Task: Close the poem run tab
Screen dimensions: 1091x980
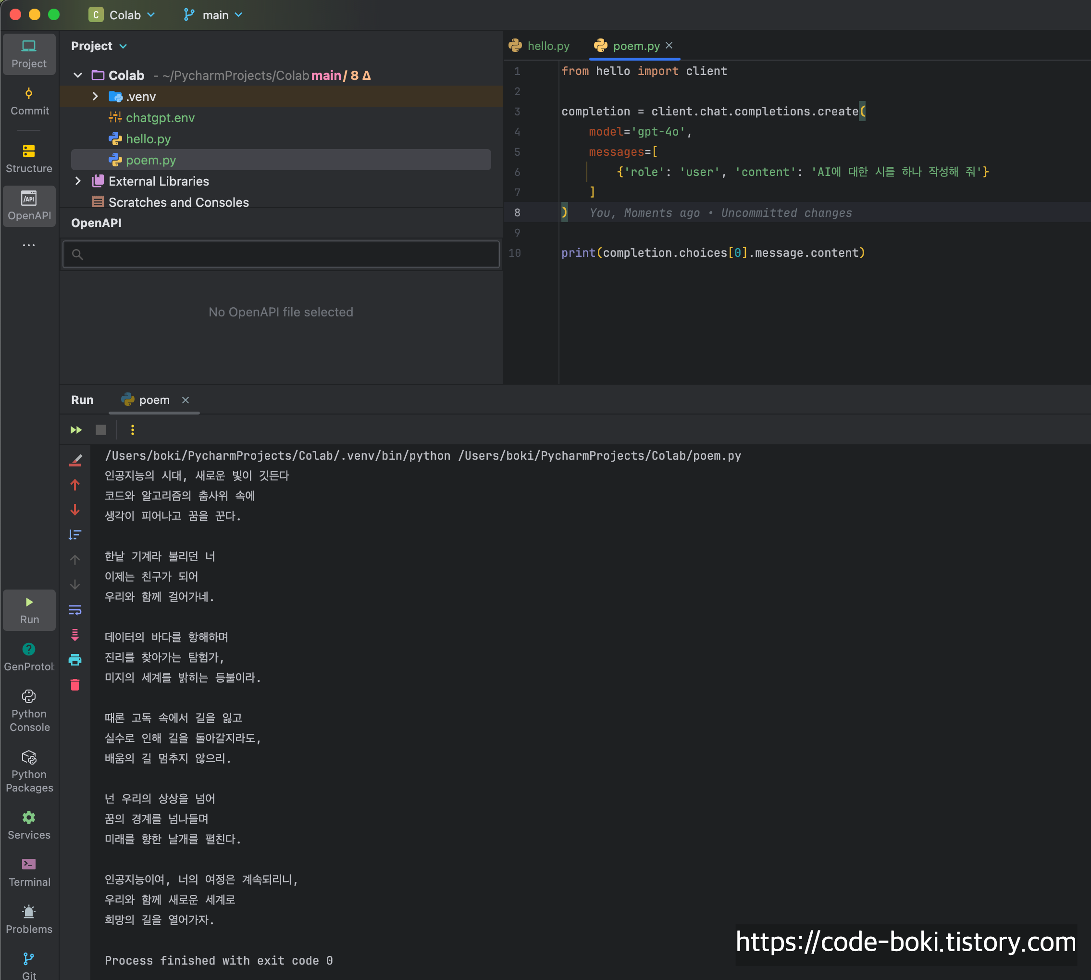Action: tap(185, 400)
